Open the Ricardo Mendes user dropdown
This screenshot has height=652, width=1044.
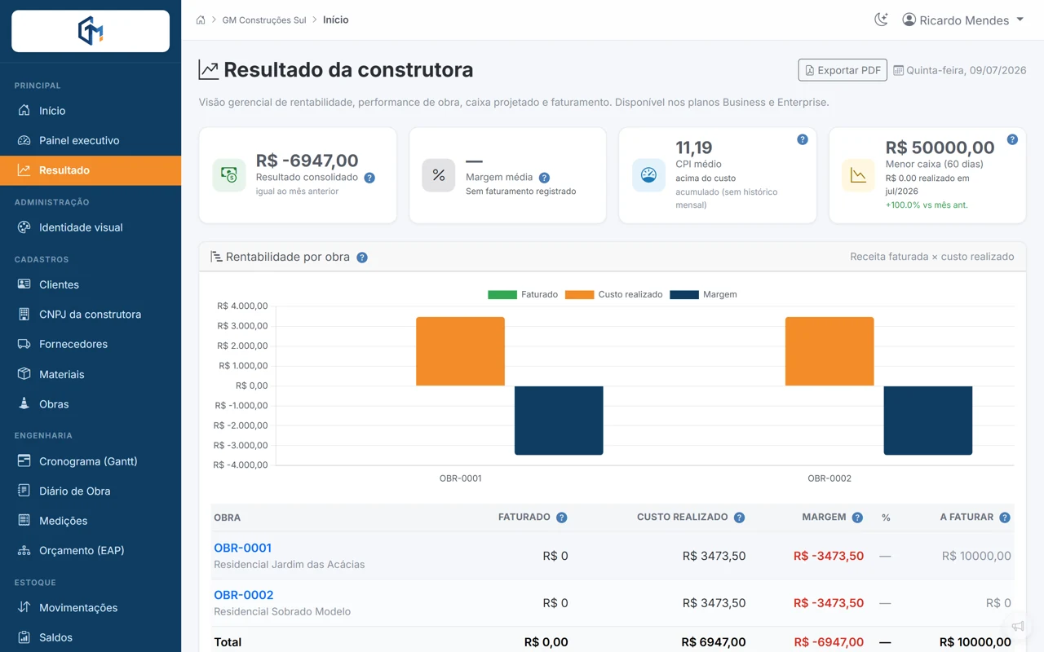coord(963,20)
